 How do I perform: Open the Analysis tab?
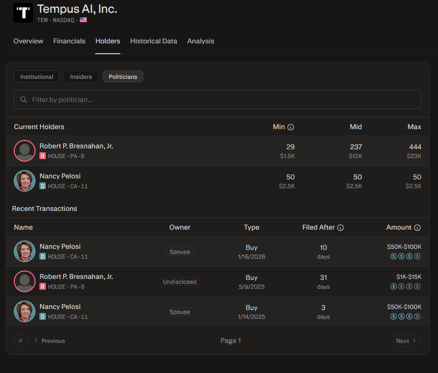201,41
